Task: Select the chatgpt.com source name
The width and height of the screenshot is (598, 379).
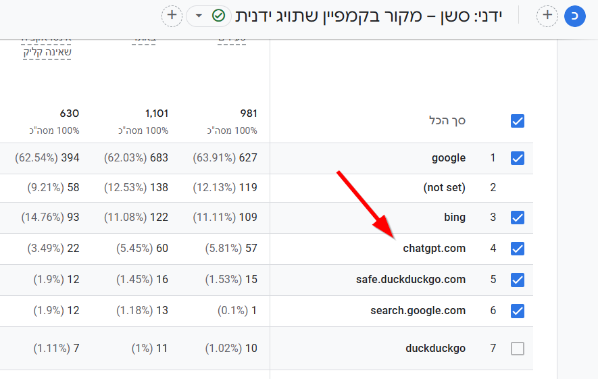Action: pyautogui.click(x=434, y=249)
